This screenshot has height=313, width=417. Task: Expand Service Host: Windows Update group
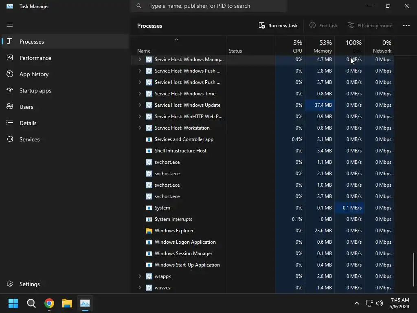(x=140, y=105)
